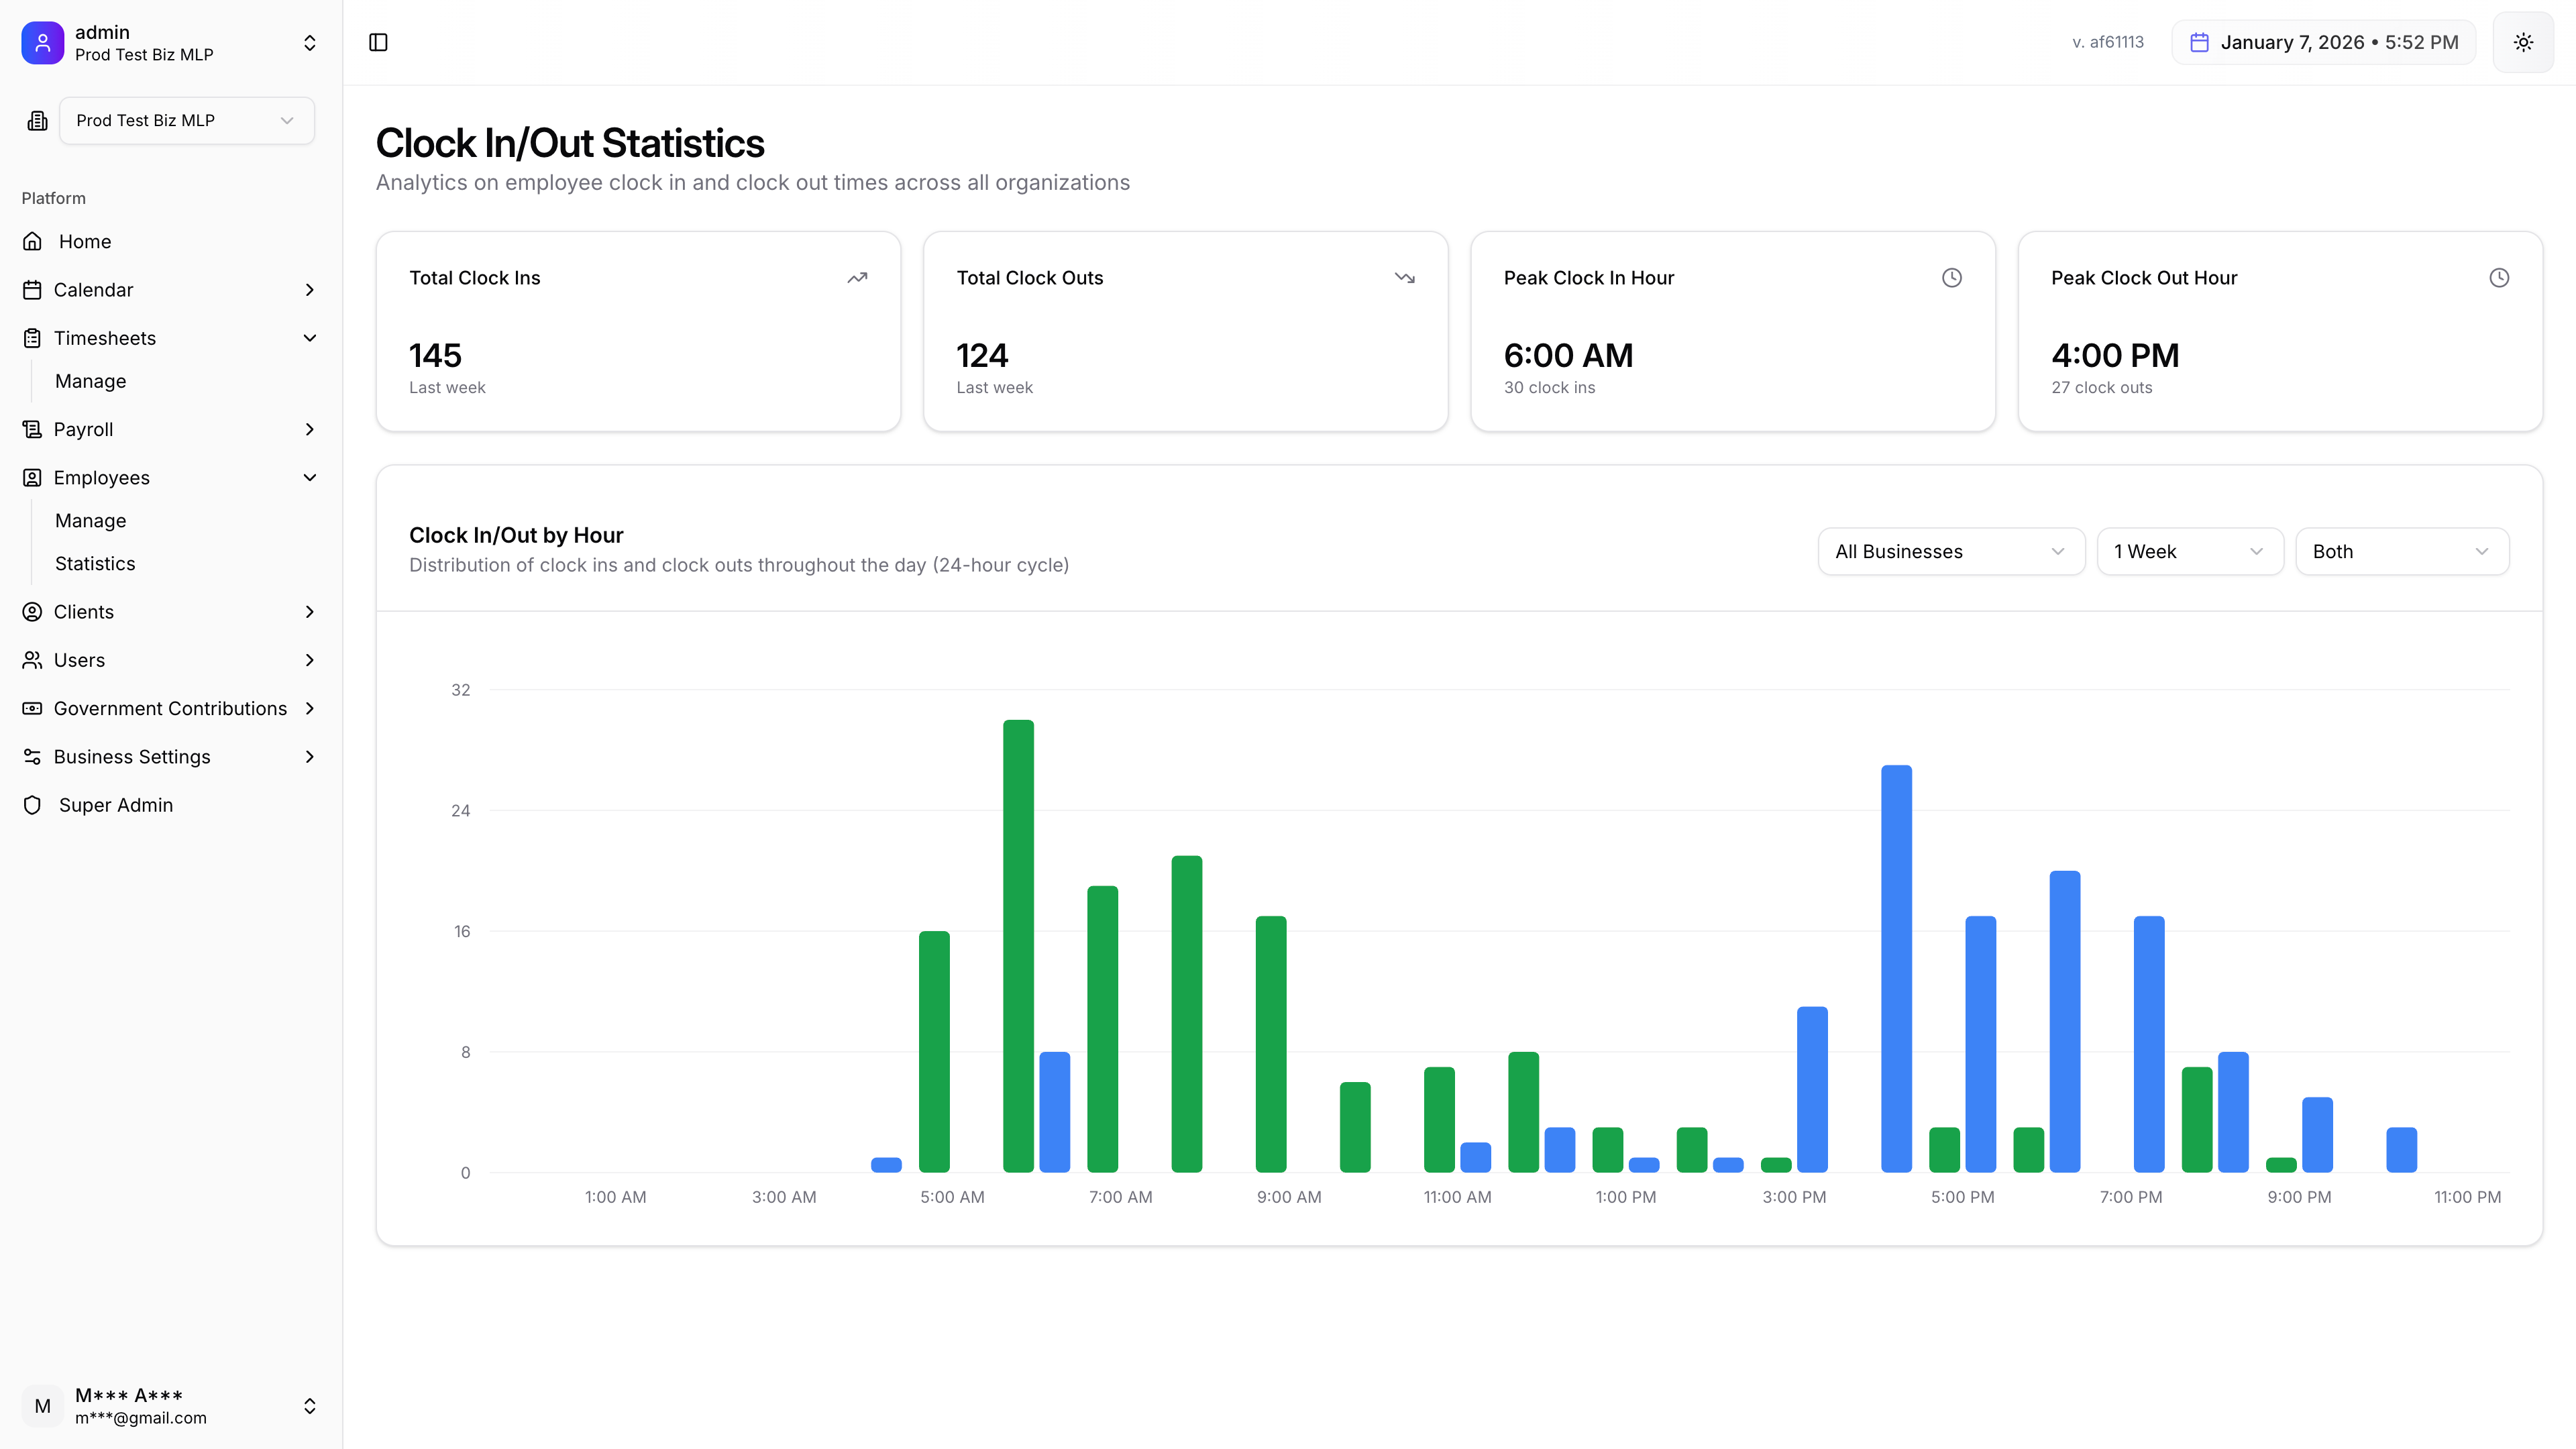Click the Peak Clock In Hour clock icon
The width and height of the screenshot is (2576, 1449).
click(x=1951, y=278)
